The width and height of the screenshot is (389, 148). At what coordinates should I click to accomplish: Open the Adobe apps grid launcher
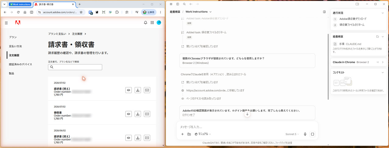point(152,23)
